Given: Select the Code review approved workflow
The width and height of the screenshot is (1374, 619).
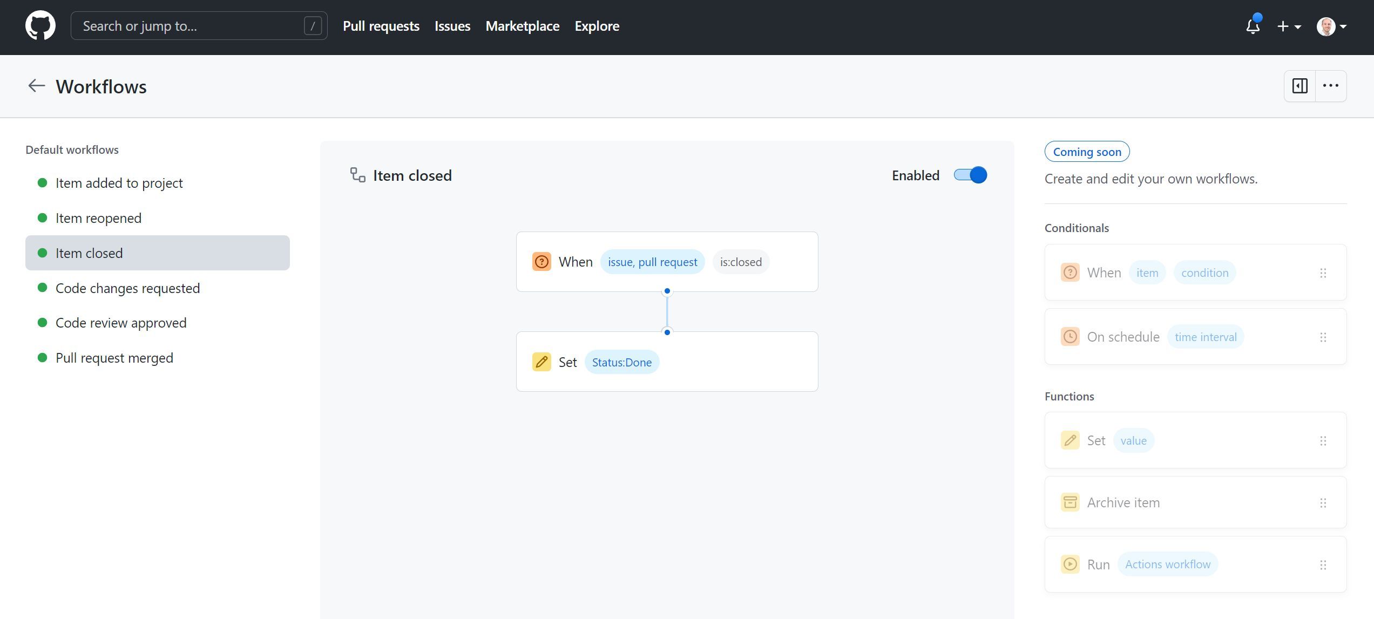Looking at the screenshot, I should [x=120, y=322].
